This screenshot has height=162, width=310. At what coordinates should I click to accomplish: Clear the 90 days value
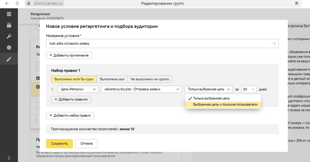point(253,89)
